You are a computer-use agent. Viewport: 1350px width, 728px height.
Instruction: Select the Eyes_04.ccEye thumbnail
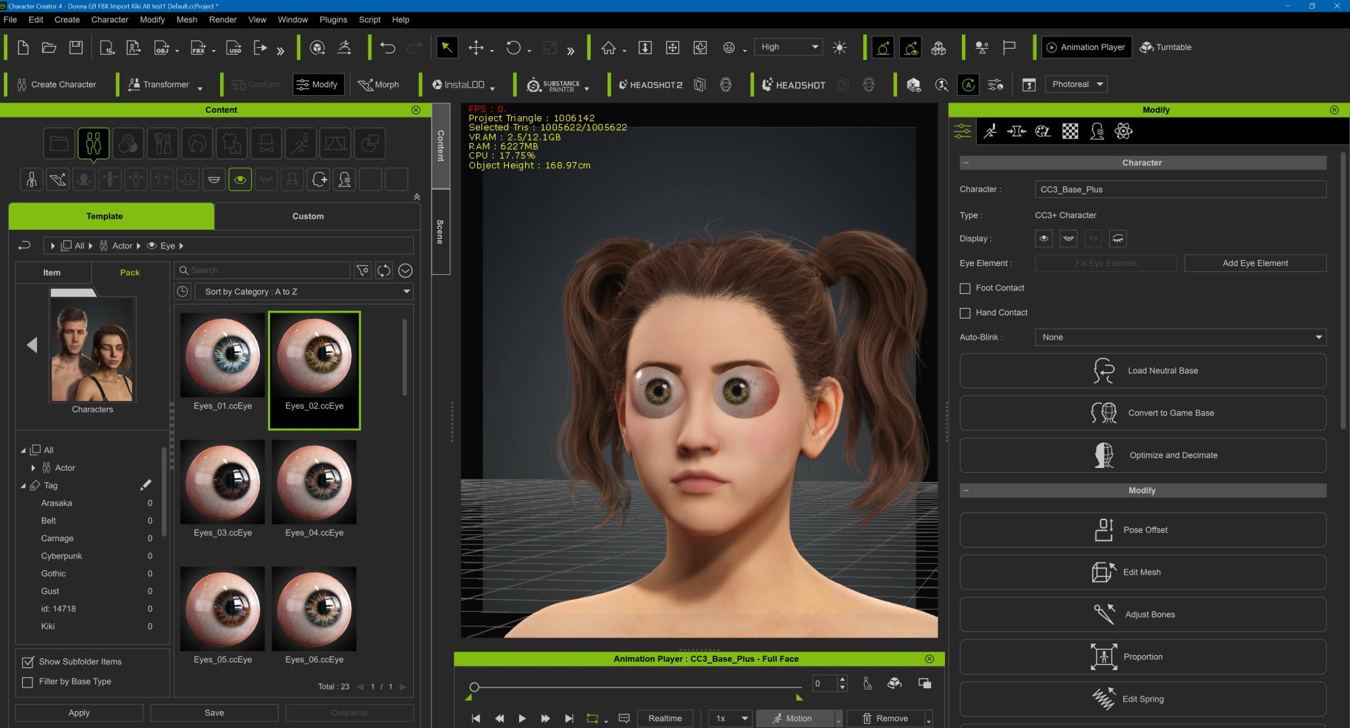(x=314, y=482)
